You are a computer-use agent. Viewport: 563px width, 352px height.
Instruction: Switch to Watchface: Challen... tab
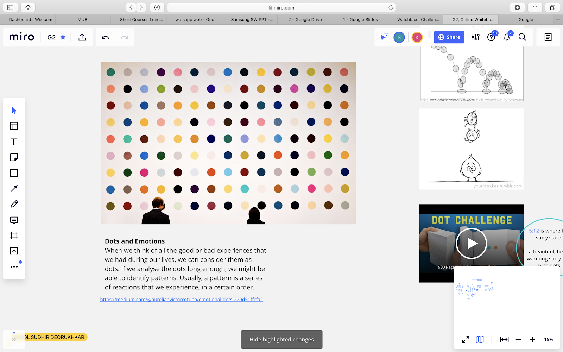coord(418,20)
